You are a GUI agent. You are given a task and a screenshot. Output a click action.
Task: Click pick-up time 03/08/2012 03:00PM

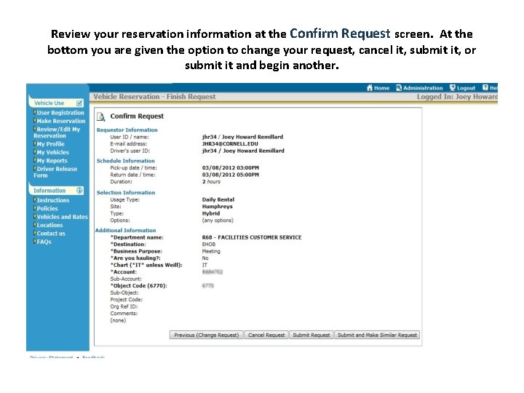(230, 168)
